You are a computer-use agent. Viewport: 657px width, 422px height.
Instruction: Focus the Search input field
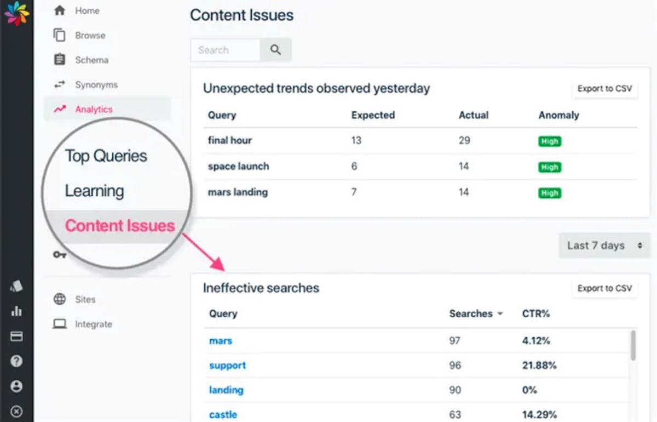pos(225,50)
